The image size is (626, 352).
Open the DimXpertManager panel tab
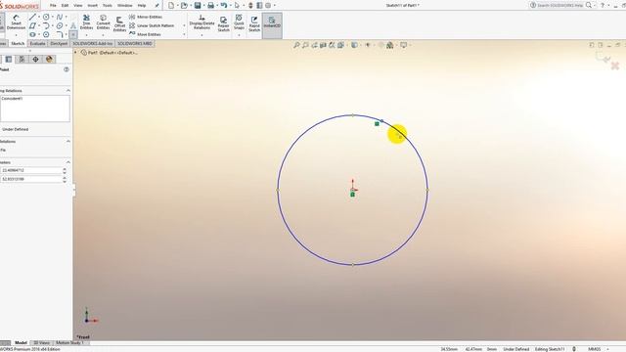[35, 59]
